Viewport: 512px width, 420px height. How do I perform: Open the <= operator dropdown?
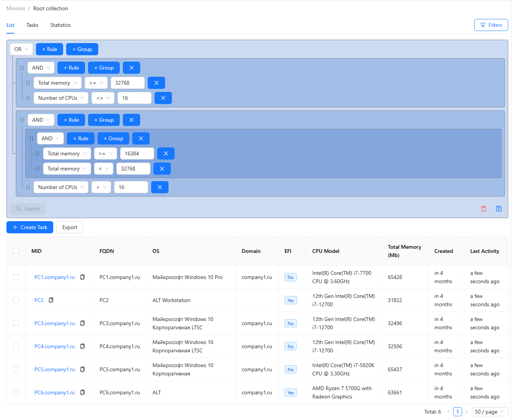coord(103,98)
